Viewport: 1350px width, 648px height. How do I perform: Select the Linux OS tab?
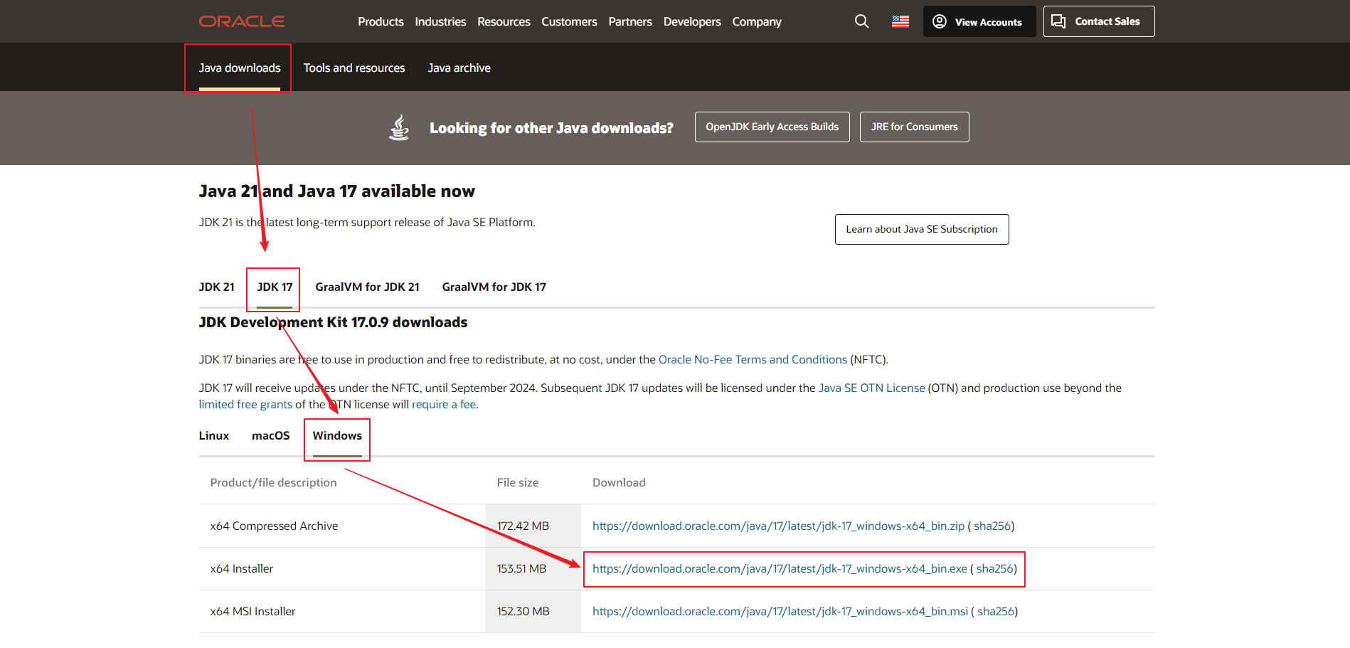[x=214, y=435]
